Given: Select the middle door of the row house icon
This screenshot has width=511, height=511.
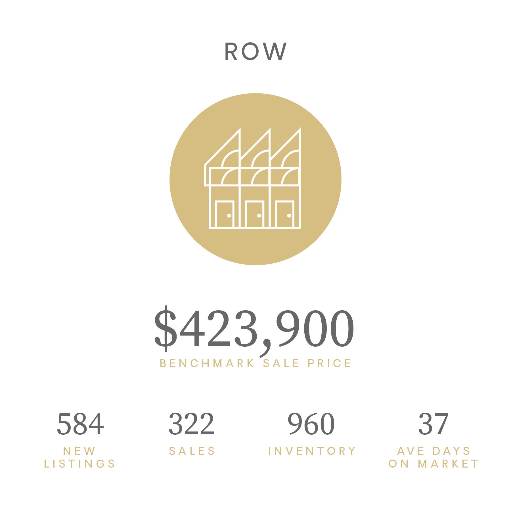Looking at the screenshot, I should tap(255, 214).
